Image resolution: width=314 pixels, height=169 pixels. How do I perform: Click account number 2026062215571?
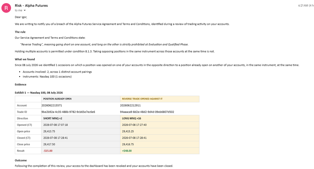[52, 105]
